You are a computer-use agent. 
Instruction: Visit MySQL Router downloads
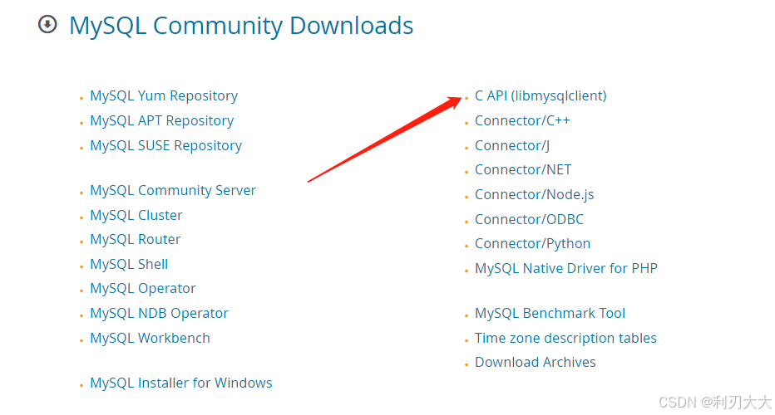[135, 239]
